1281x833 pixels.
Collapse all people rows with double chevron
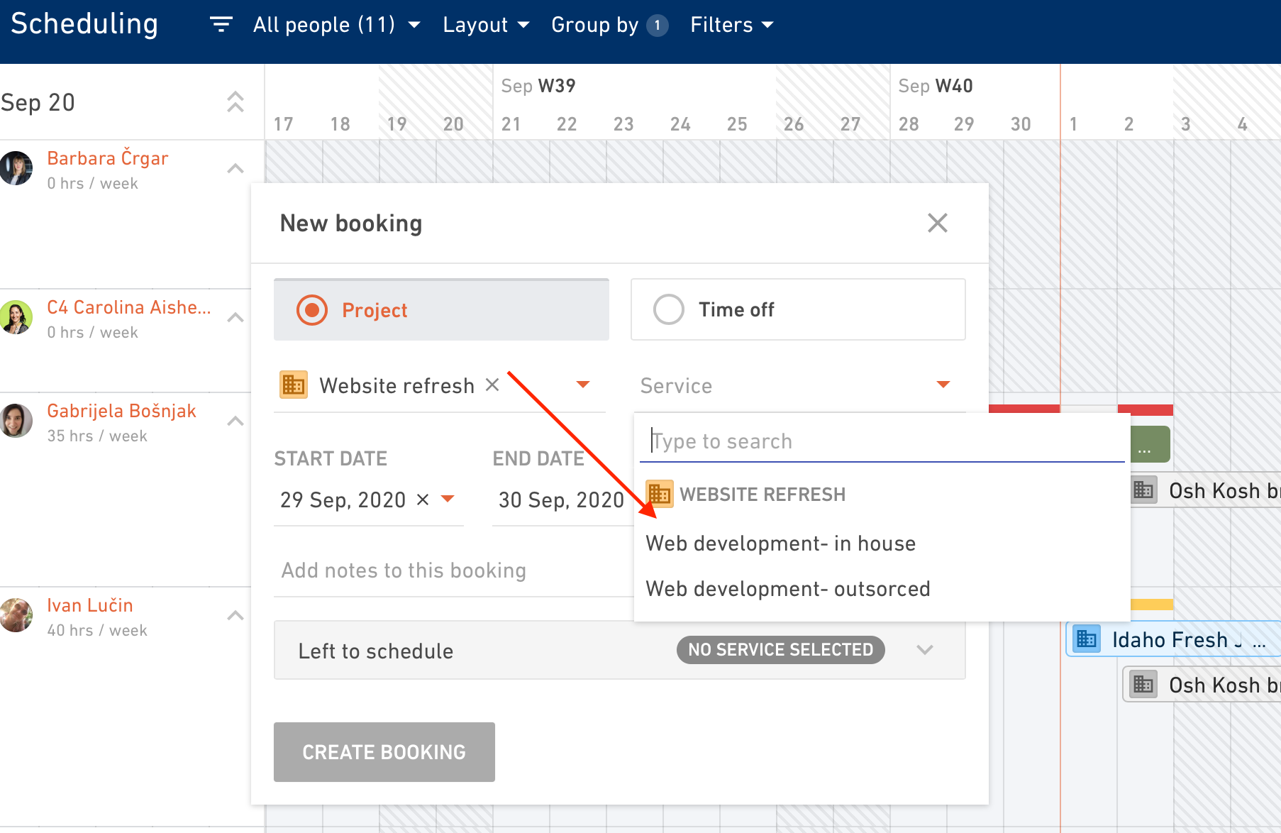tap(235, 102)
